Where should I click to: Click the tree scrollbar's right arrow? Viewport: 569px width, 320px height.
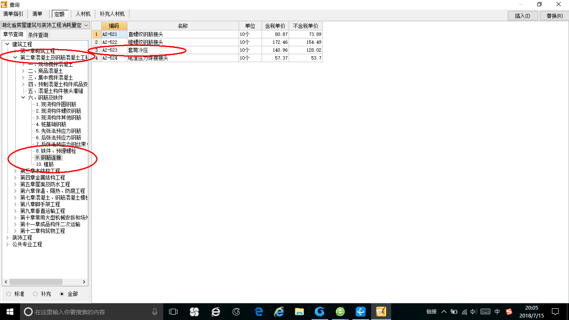(84, 282)
